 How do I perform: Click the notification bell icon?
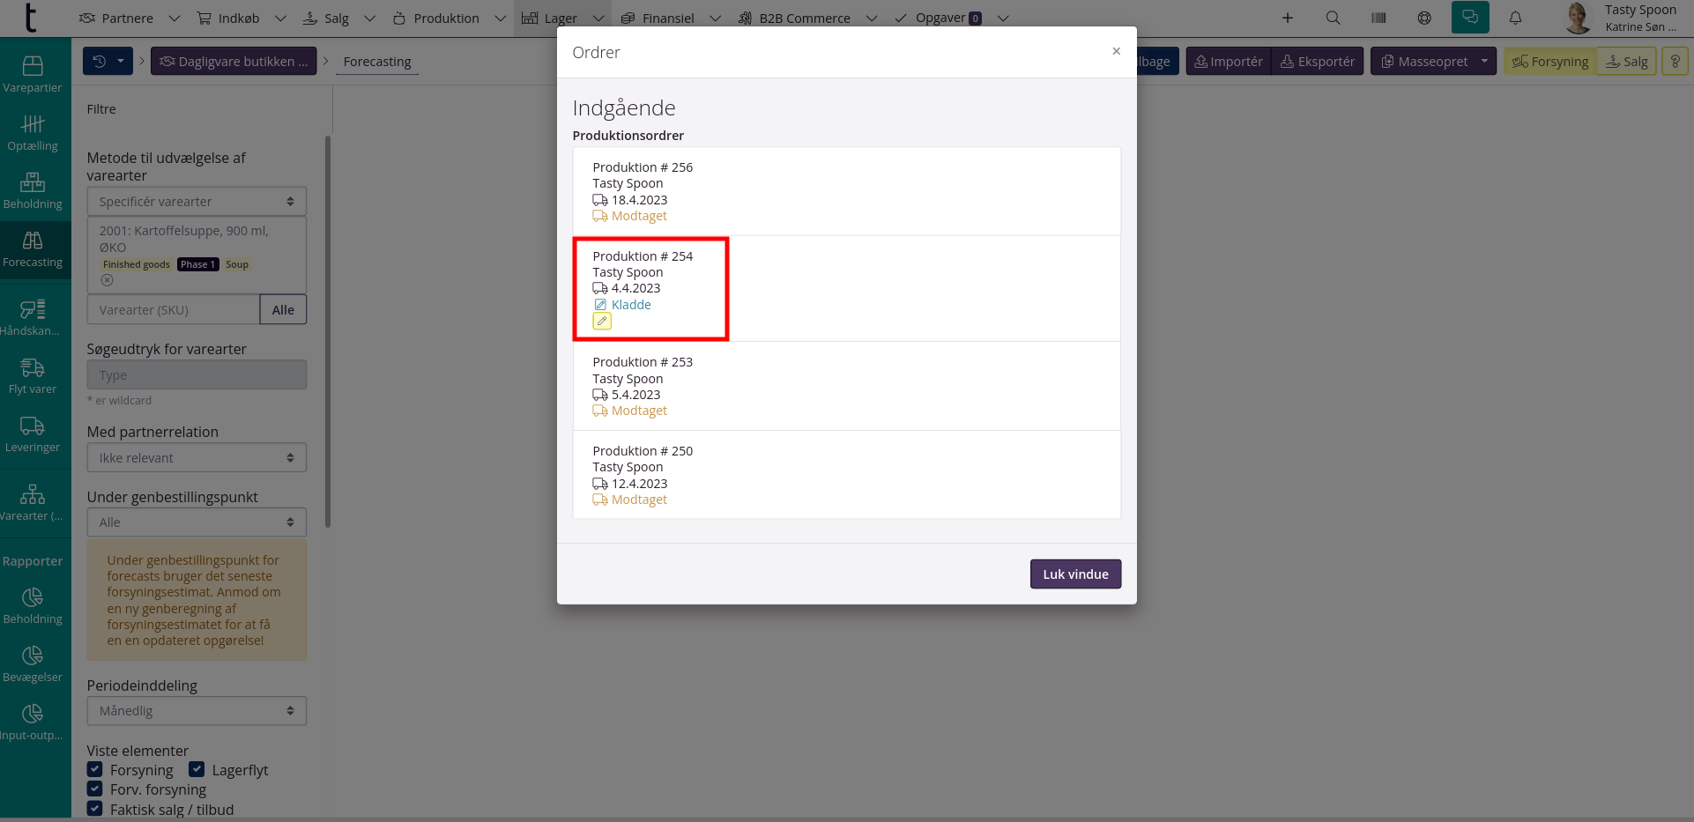pyautogui.click(x=1515, y=18)
